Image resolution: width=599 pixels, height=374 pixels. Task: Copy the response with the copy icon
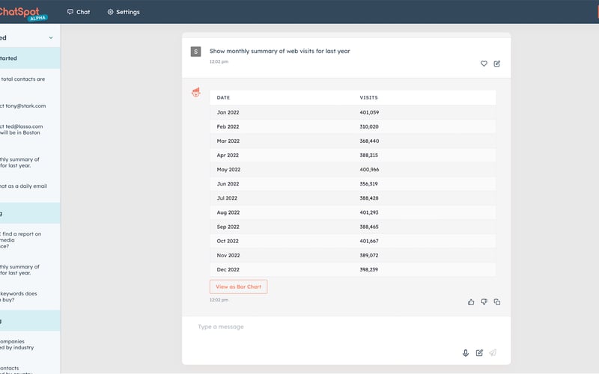(496, 302)
